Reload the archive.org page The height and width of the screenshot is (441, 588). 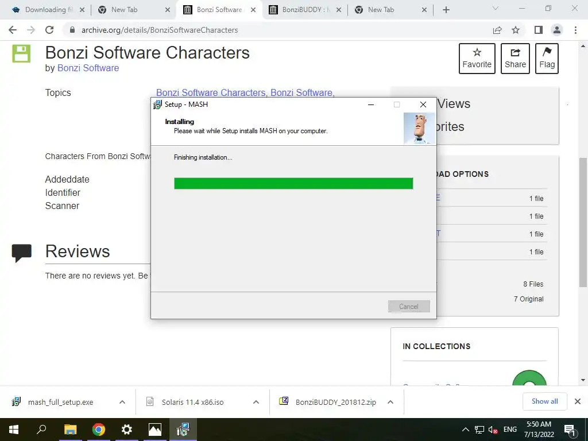pos(49,30)
